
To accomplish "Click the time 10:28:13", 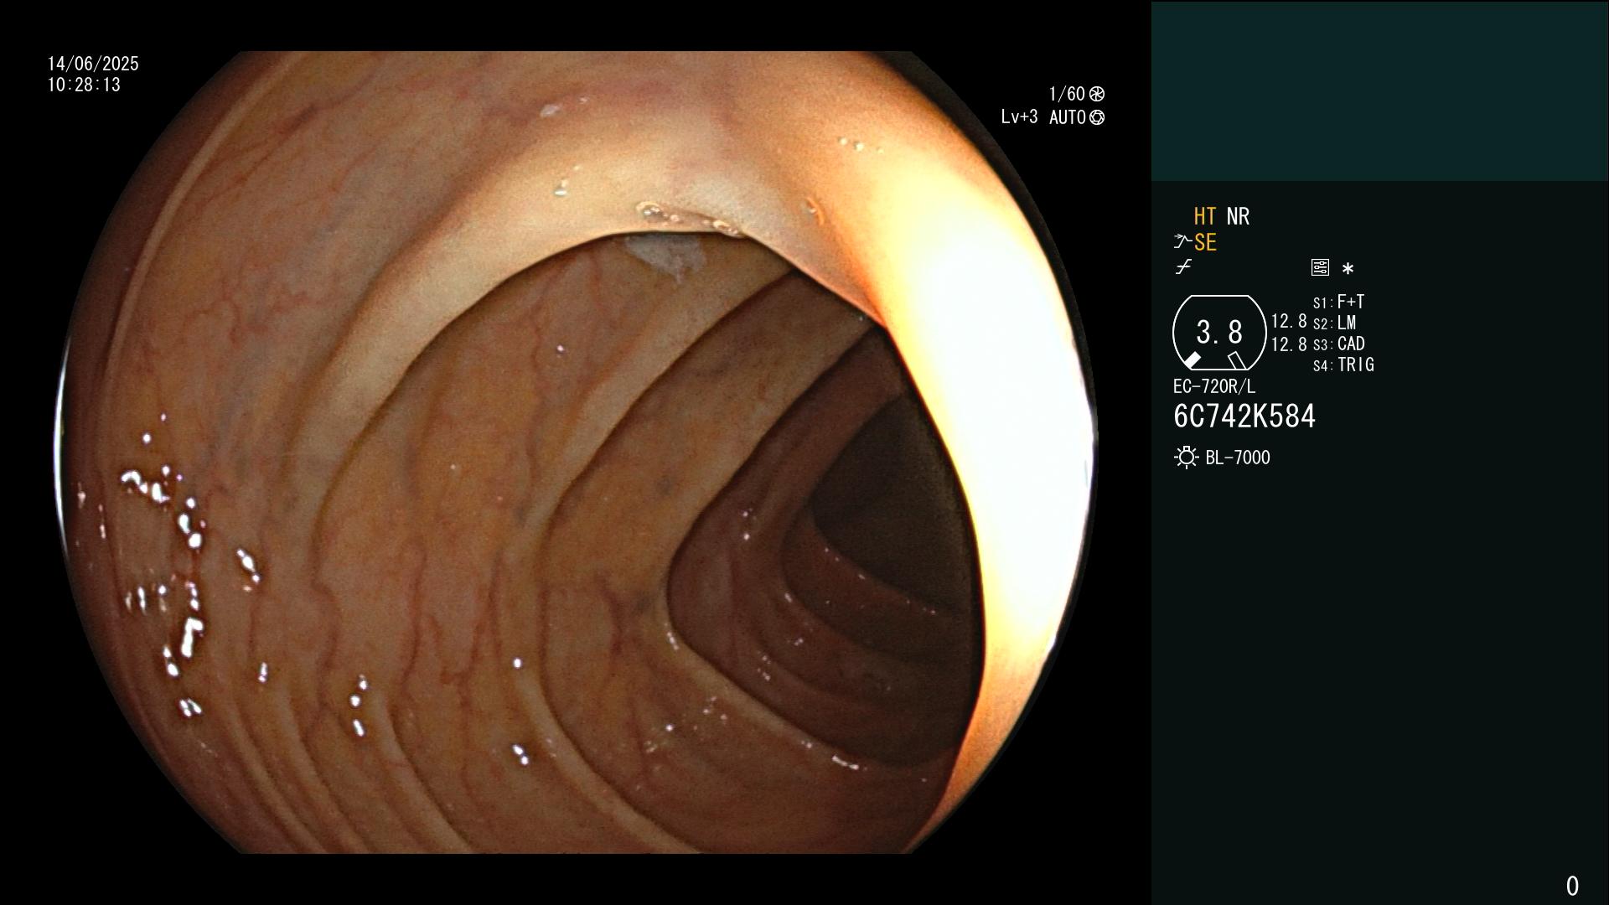I will [84, 85].
